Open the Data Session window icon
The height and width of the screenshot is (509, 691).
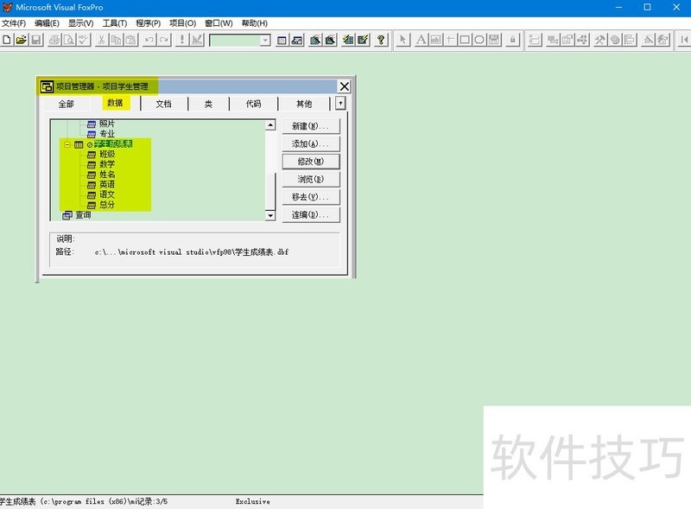coord(297,40)
